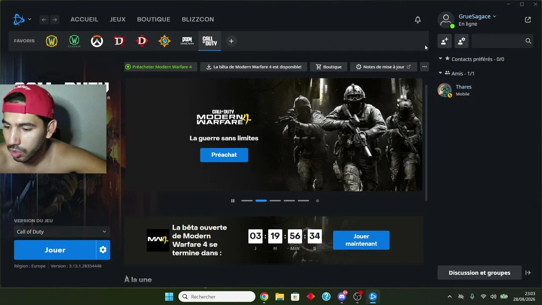Click the Région : Europe text

(x=30, y=266)
